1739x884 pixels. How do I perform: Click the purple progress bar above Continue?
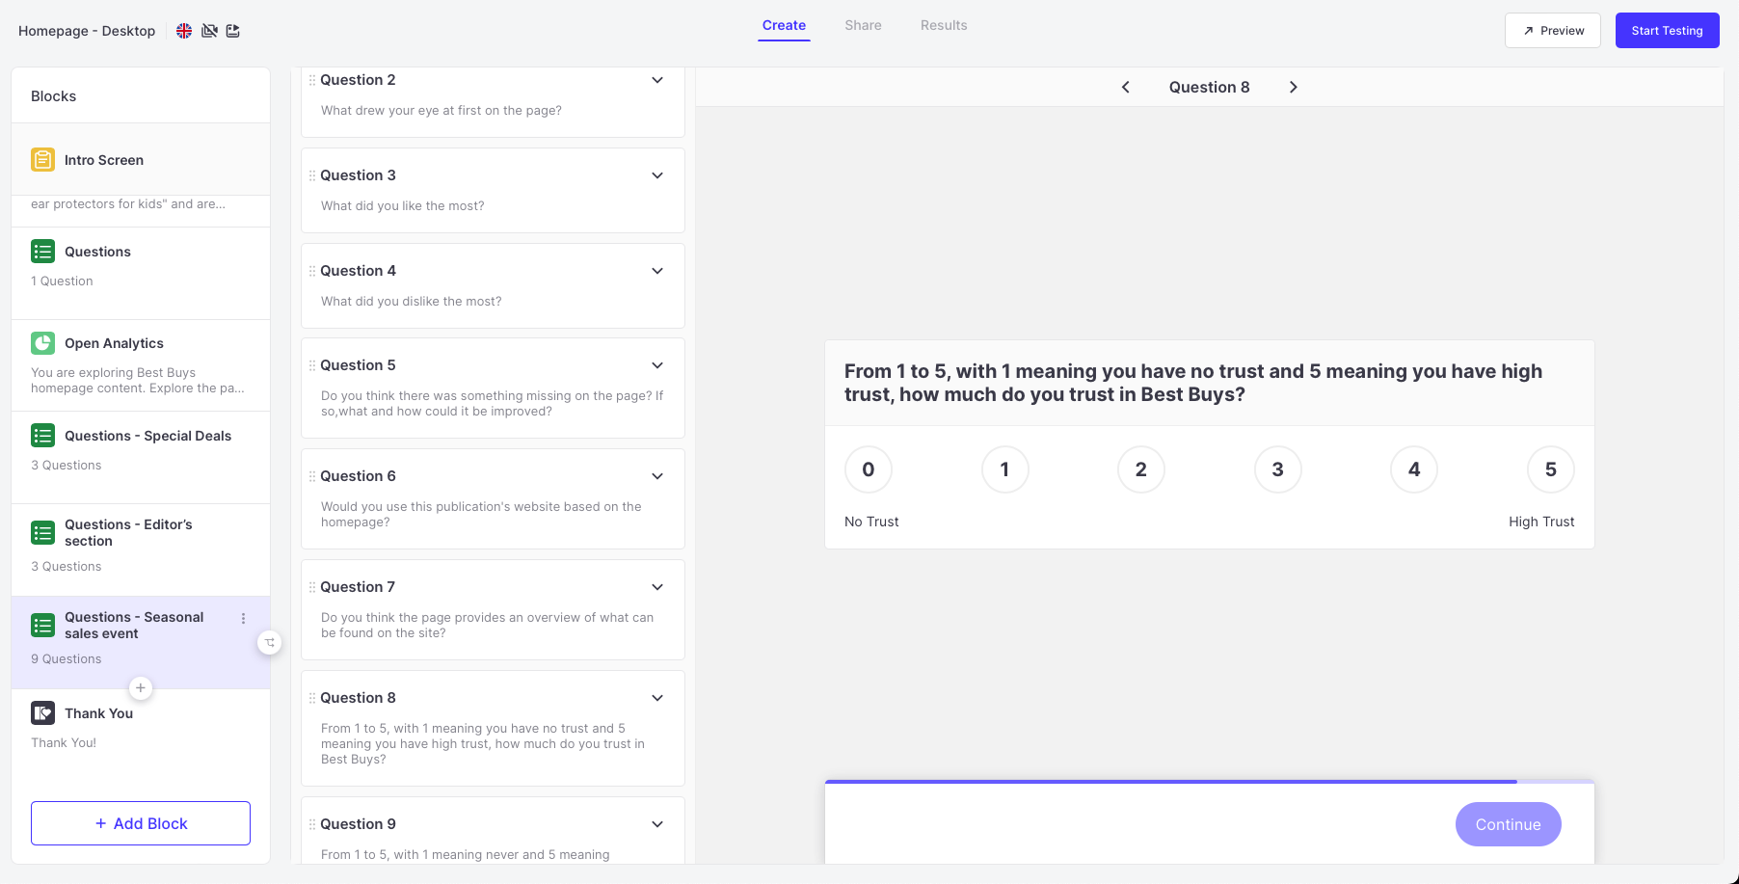(1171, 782)
